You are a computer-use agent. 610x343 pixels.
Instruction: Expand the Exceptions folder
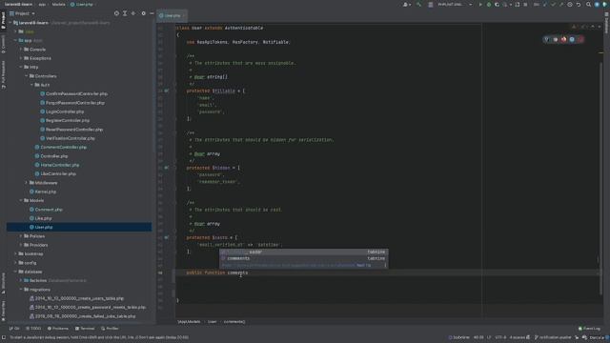click(21, 58)
